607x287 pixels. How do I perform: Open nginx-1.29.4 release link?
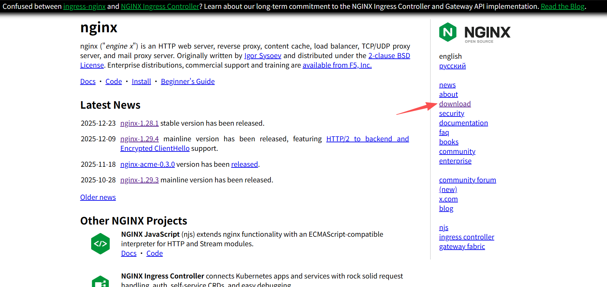tap(140, 139)
